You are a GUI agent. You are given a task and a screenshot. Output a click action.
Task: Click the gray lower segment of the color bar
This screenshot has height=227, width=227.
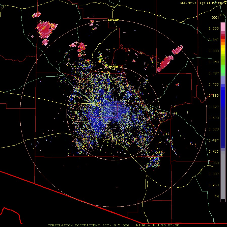(x=223, y=175)
